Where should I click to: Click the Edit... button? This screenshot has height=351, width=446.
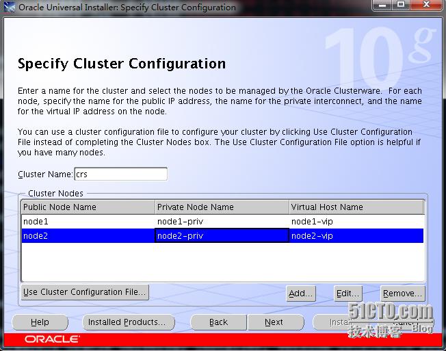[348, 294]
